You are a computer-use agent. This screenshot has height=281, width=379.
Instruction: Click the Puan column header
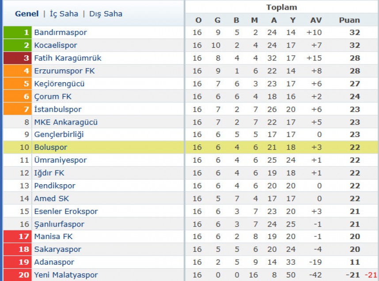tap(349, 20)
